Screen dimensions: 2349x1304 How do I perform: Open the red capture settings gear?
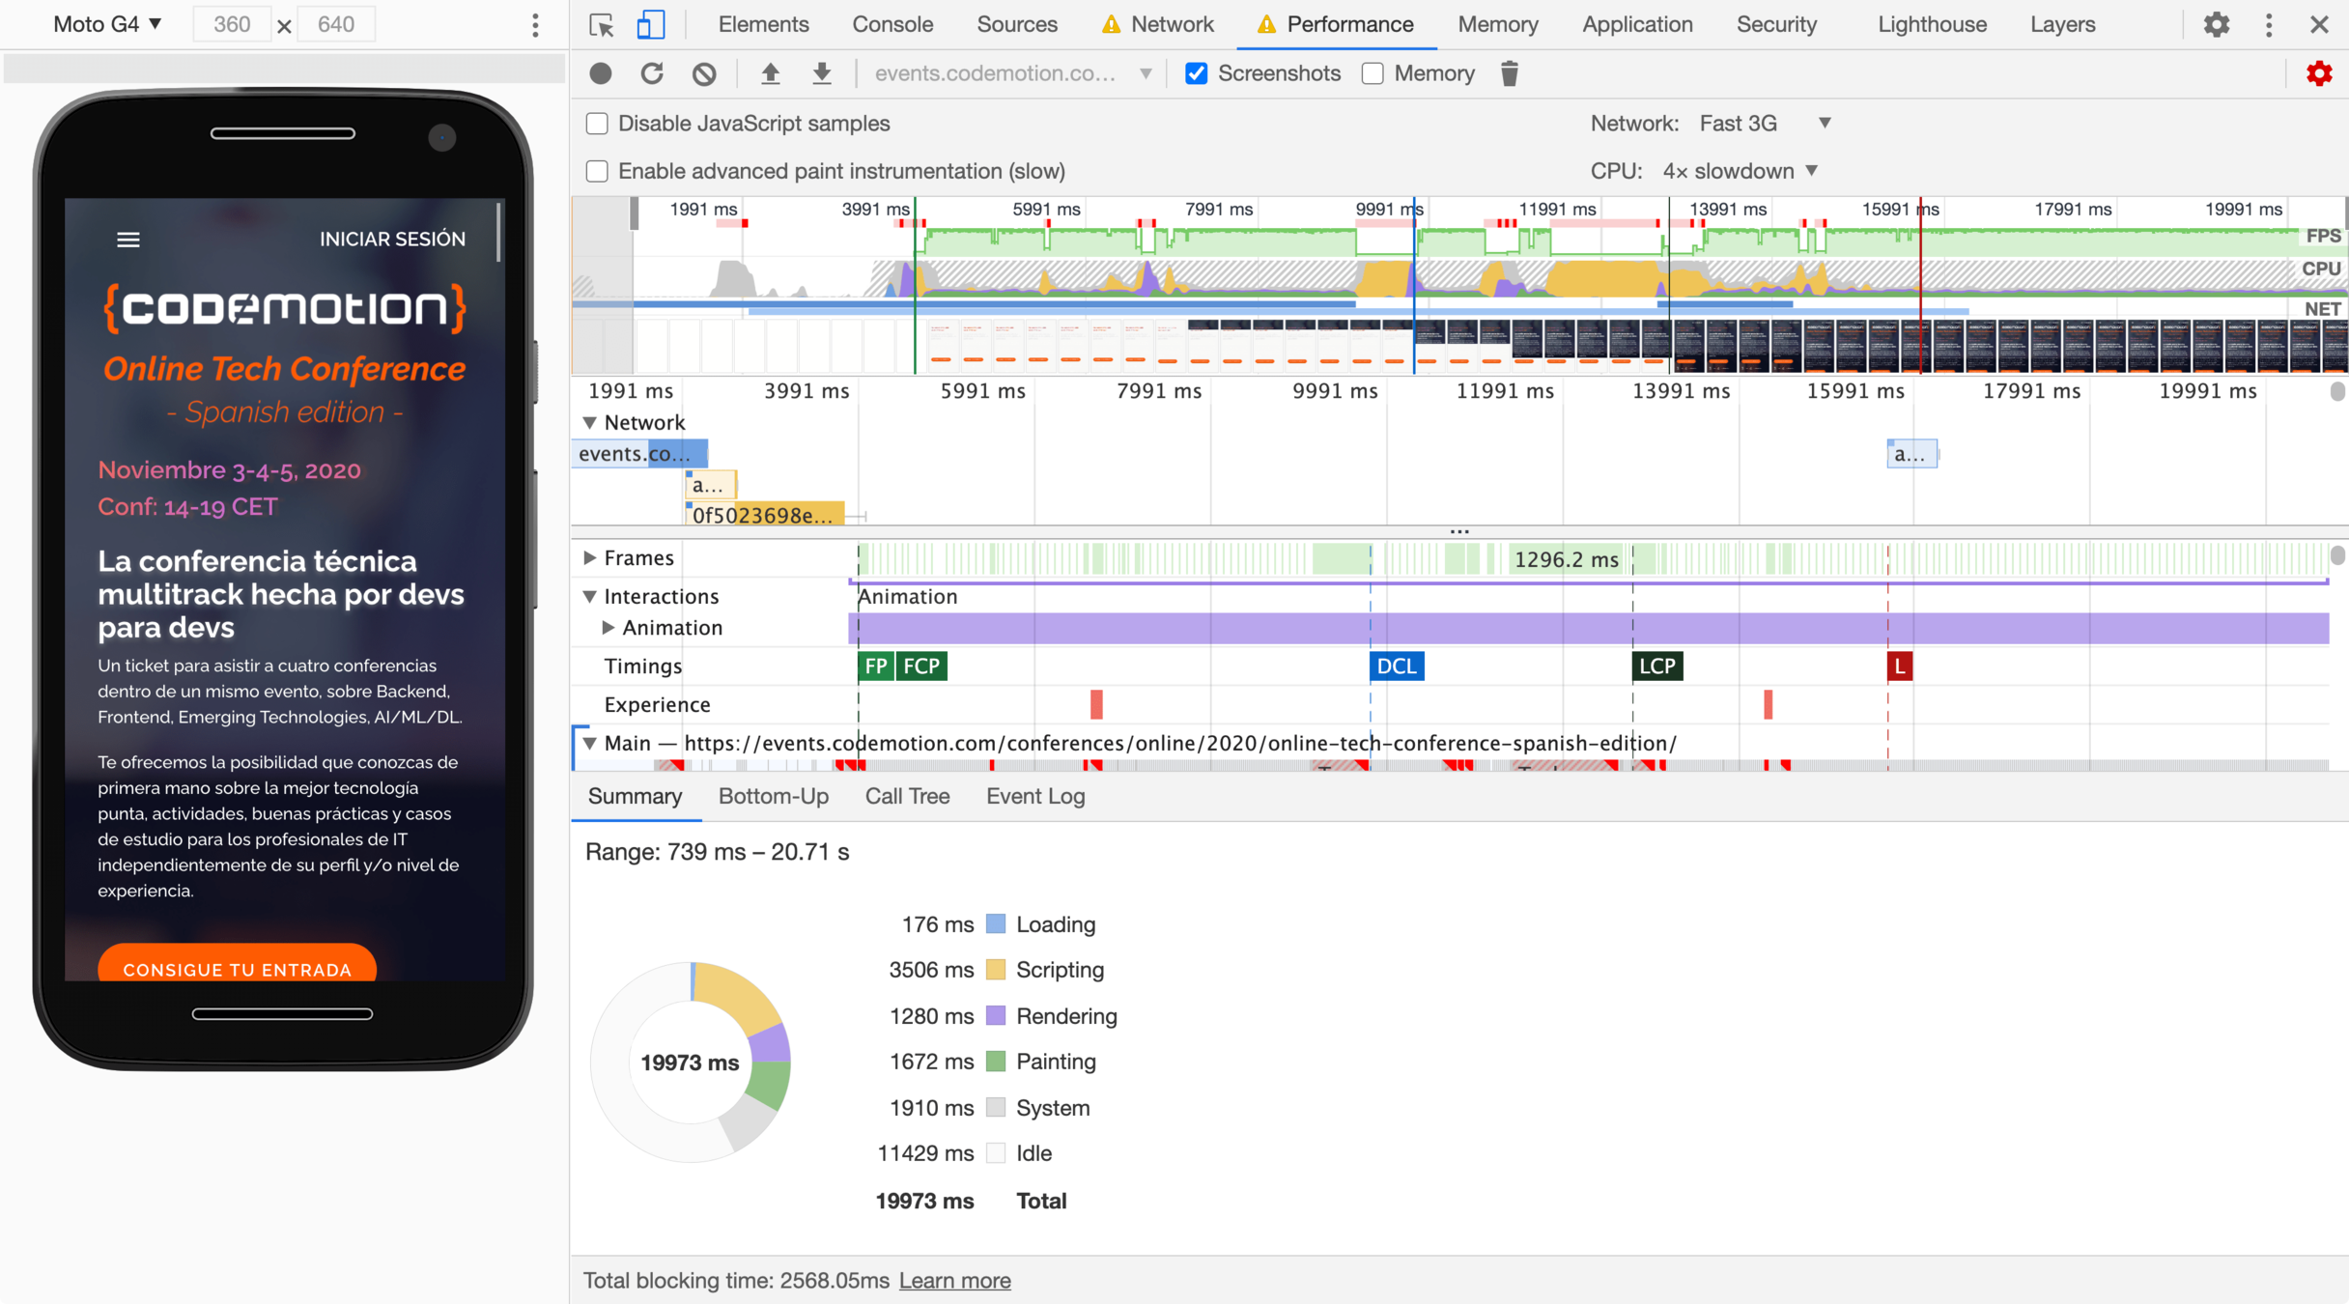click(x=2318, y=73)
